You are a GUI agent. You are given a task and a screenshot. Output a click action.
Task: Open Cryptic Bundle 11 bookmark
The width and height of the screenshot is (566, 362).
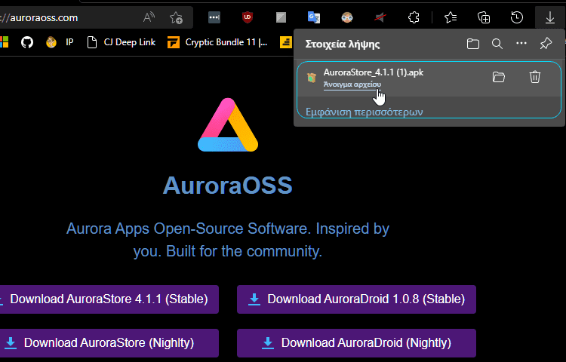click(x=217, y=42)
